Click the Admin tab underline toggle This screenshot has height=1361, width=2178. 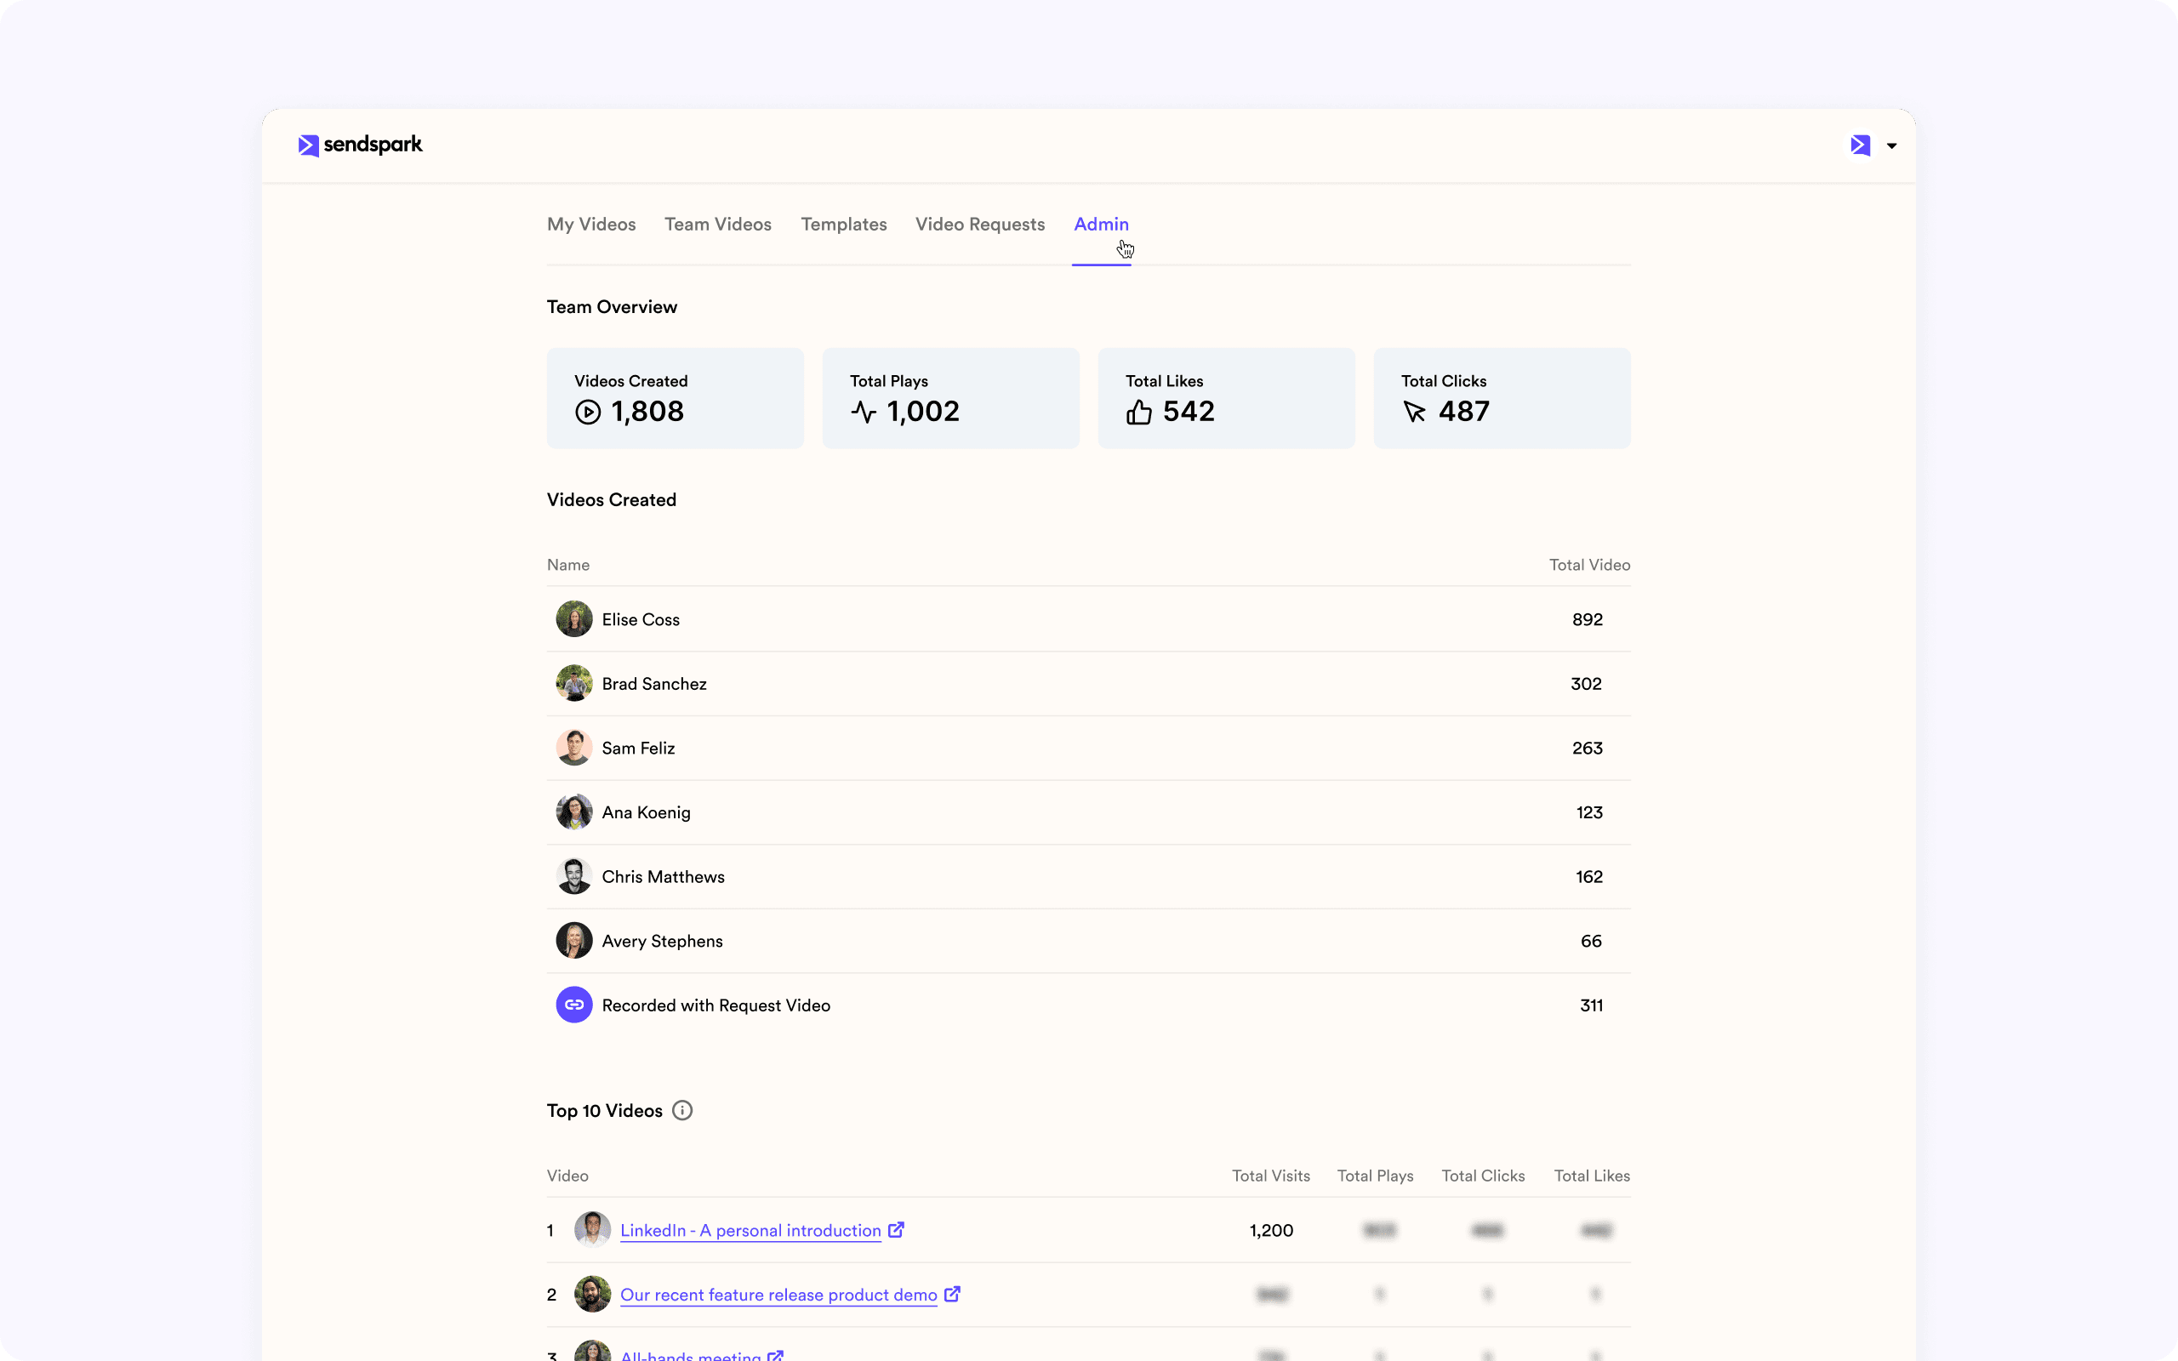tap(1103, 262)
